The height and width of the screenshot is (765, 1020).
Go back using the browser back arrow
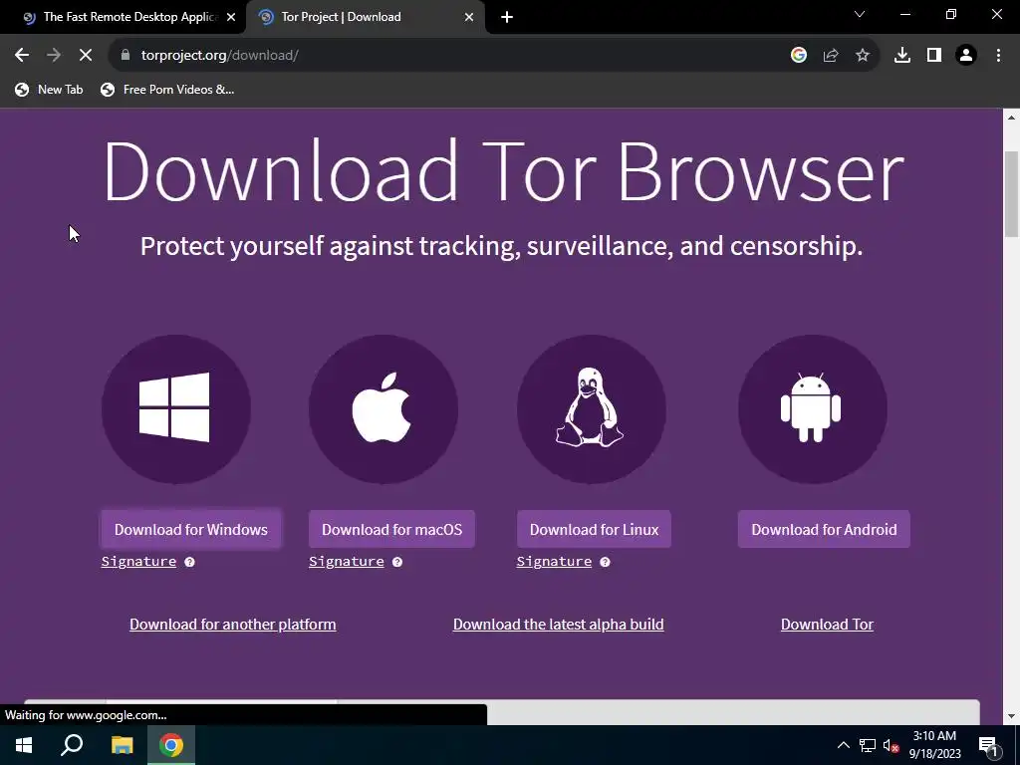(22, 56)
